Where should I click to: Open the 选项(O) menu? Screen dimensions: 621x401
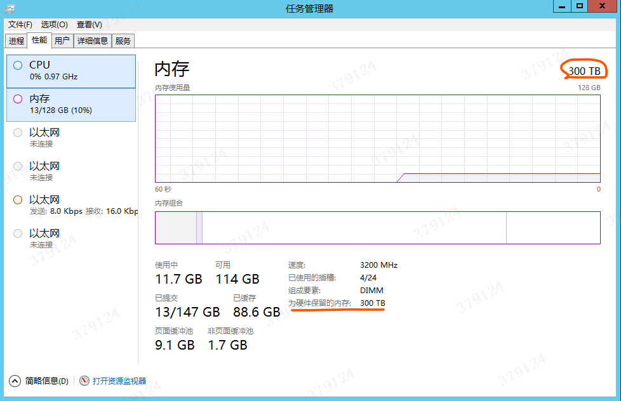[54, 24]
